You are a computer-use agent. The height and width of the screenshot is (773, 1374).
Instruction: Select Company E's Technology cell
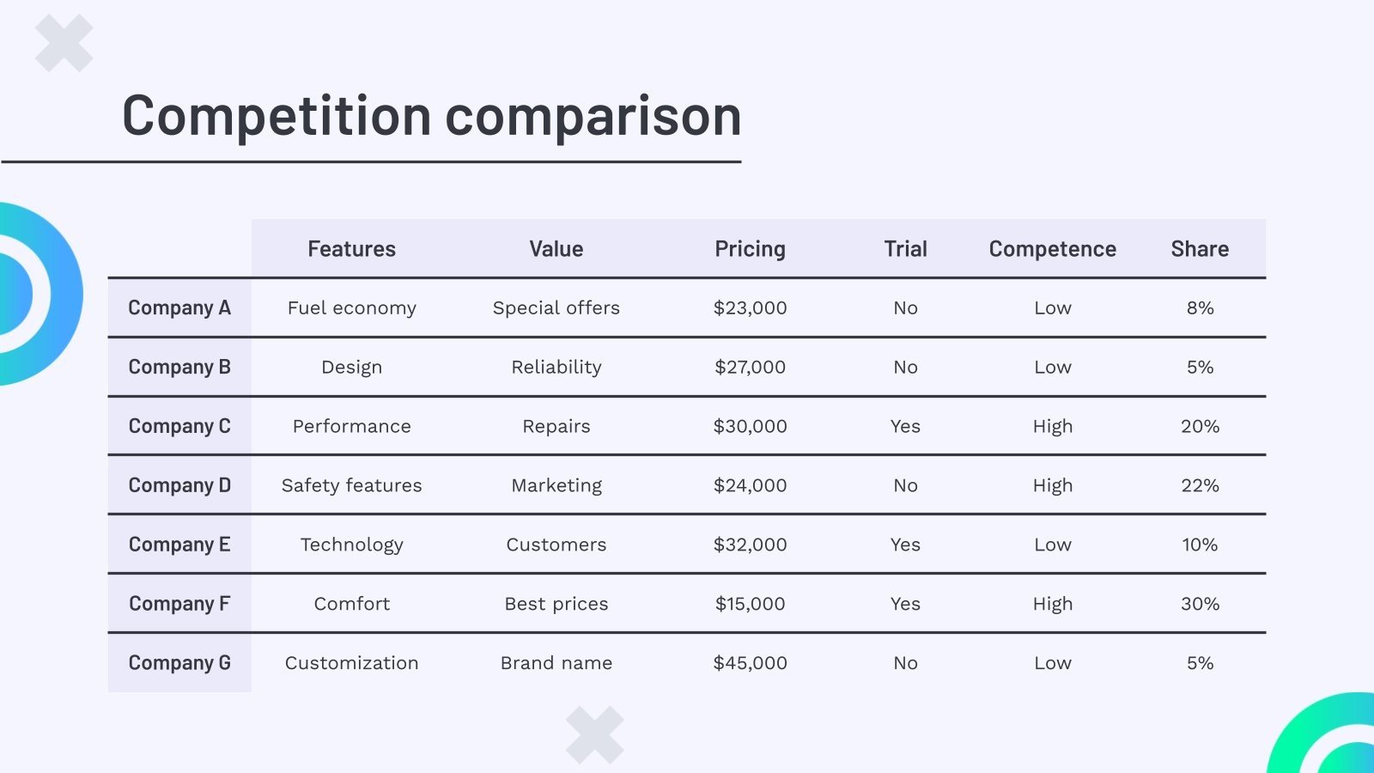351,545
